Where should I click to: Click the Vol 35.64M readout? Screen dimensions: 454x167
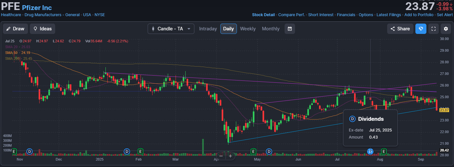tap(94, 41)
